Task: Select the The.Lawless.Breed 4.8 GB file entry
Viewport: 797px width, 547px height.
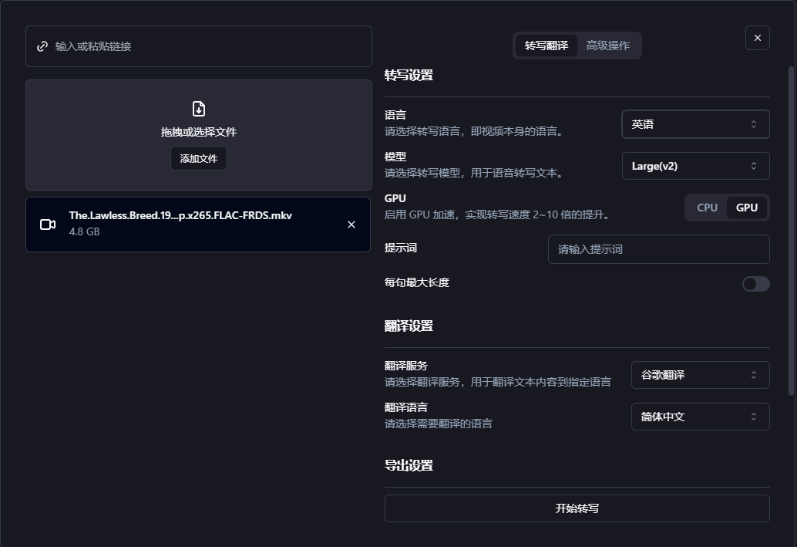Action: pyautogui.click(x=198, y=225)
